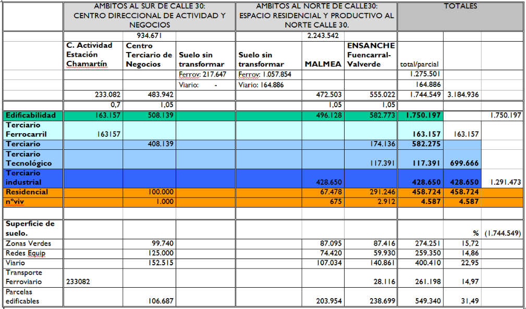This screenshot has height=309, width=526.
Task: Select the Viario total 400.410
Action: [x=427, y=263]
